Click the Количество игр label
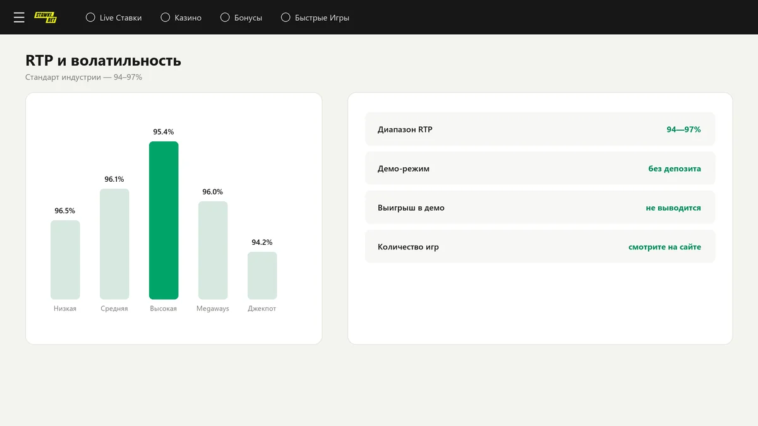The image size is (758, 426). point(408,247)
